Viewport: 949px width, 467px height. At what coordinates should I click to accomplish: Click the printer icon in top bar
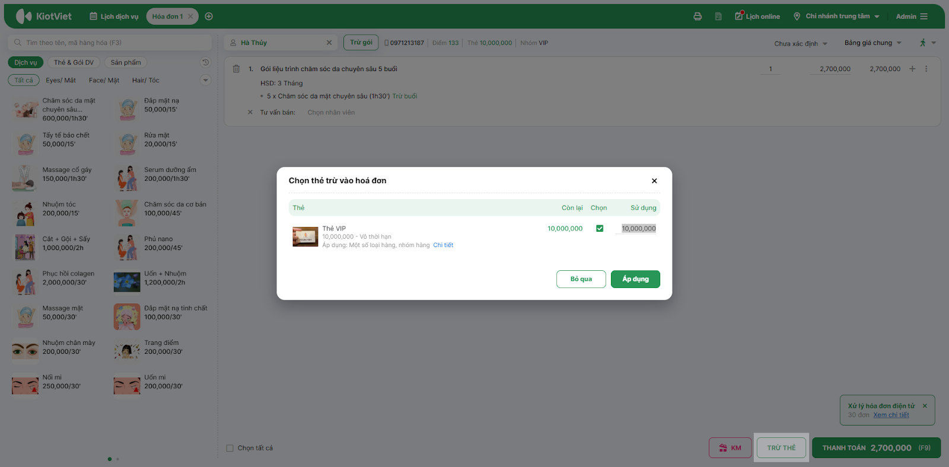tap(698, 17)
